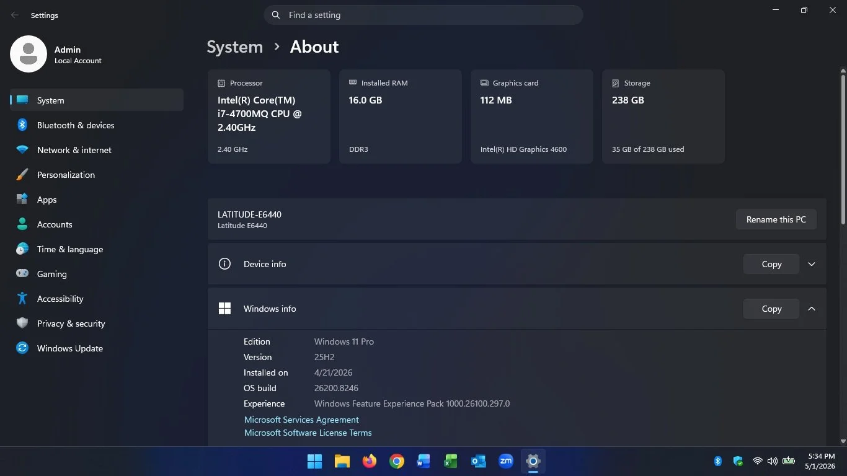
Task: Go back with the Settings back arrow
Action: click(x=15, y=15)
